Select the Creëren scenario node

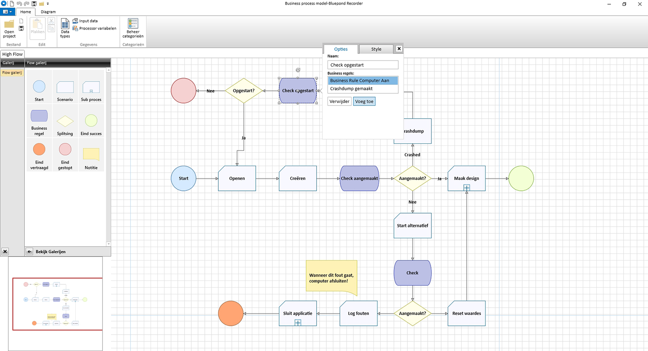tap(298, 178)
